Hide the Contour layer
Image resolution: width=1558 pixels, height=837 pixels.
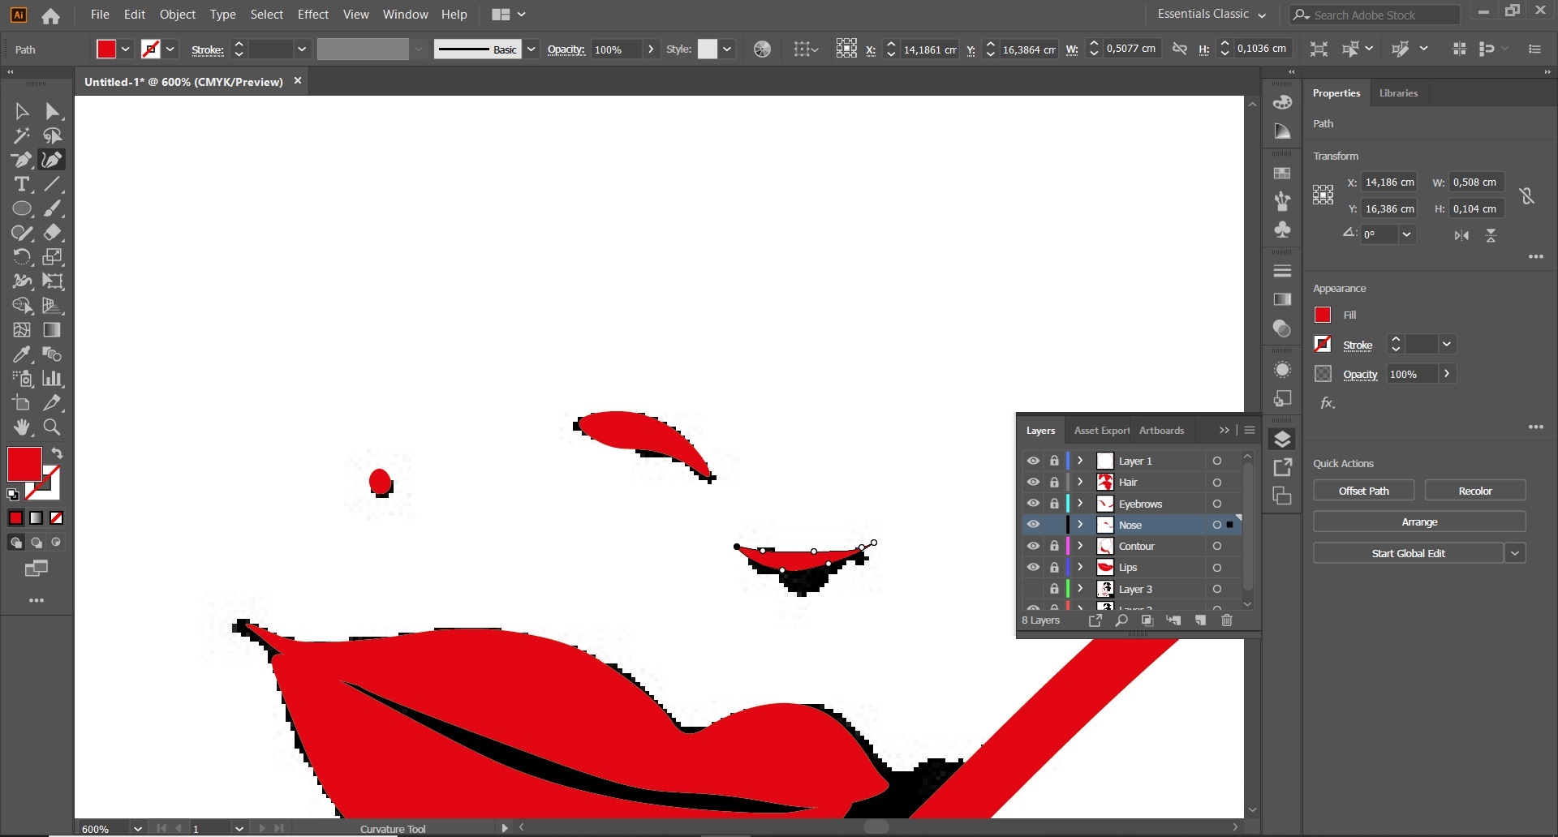(x=1033, y=546)
